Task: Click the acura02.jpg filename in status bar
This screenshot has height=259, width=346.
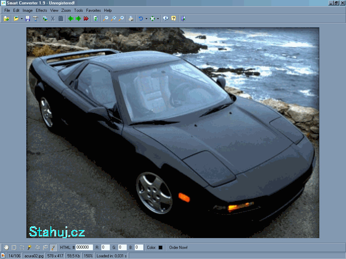Action: tap(34, 256)
